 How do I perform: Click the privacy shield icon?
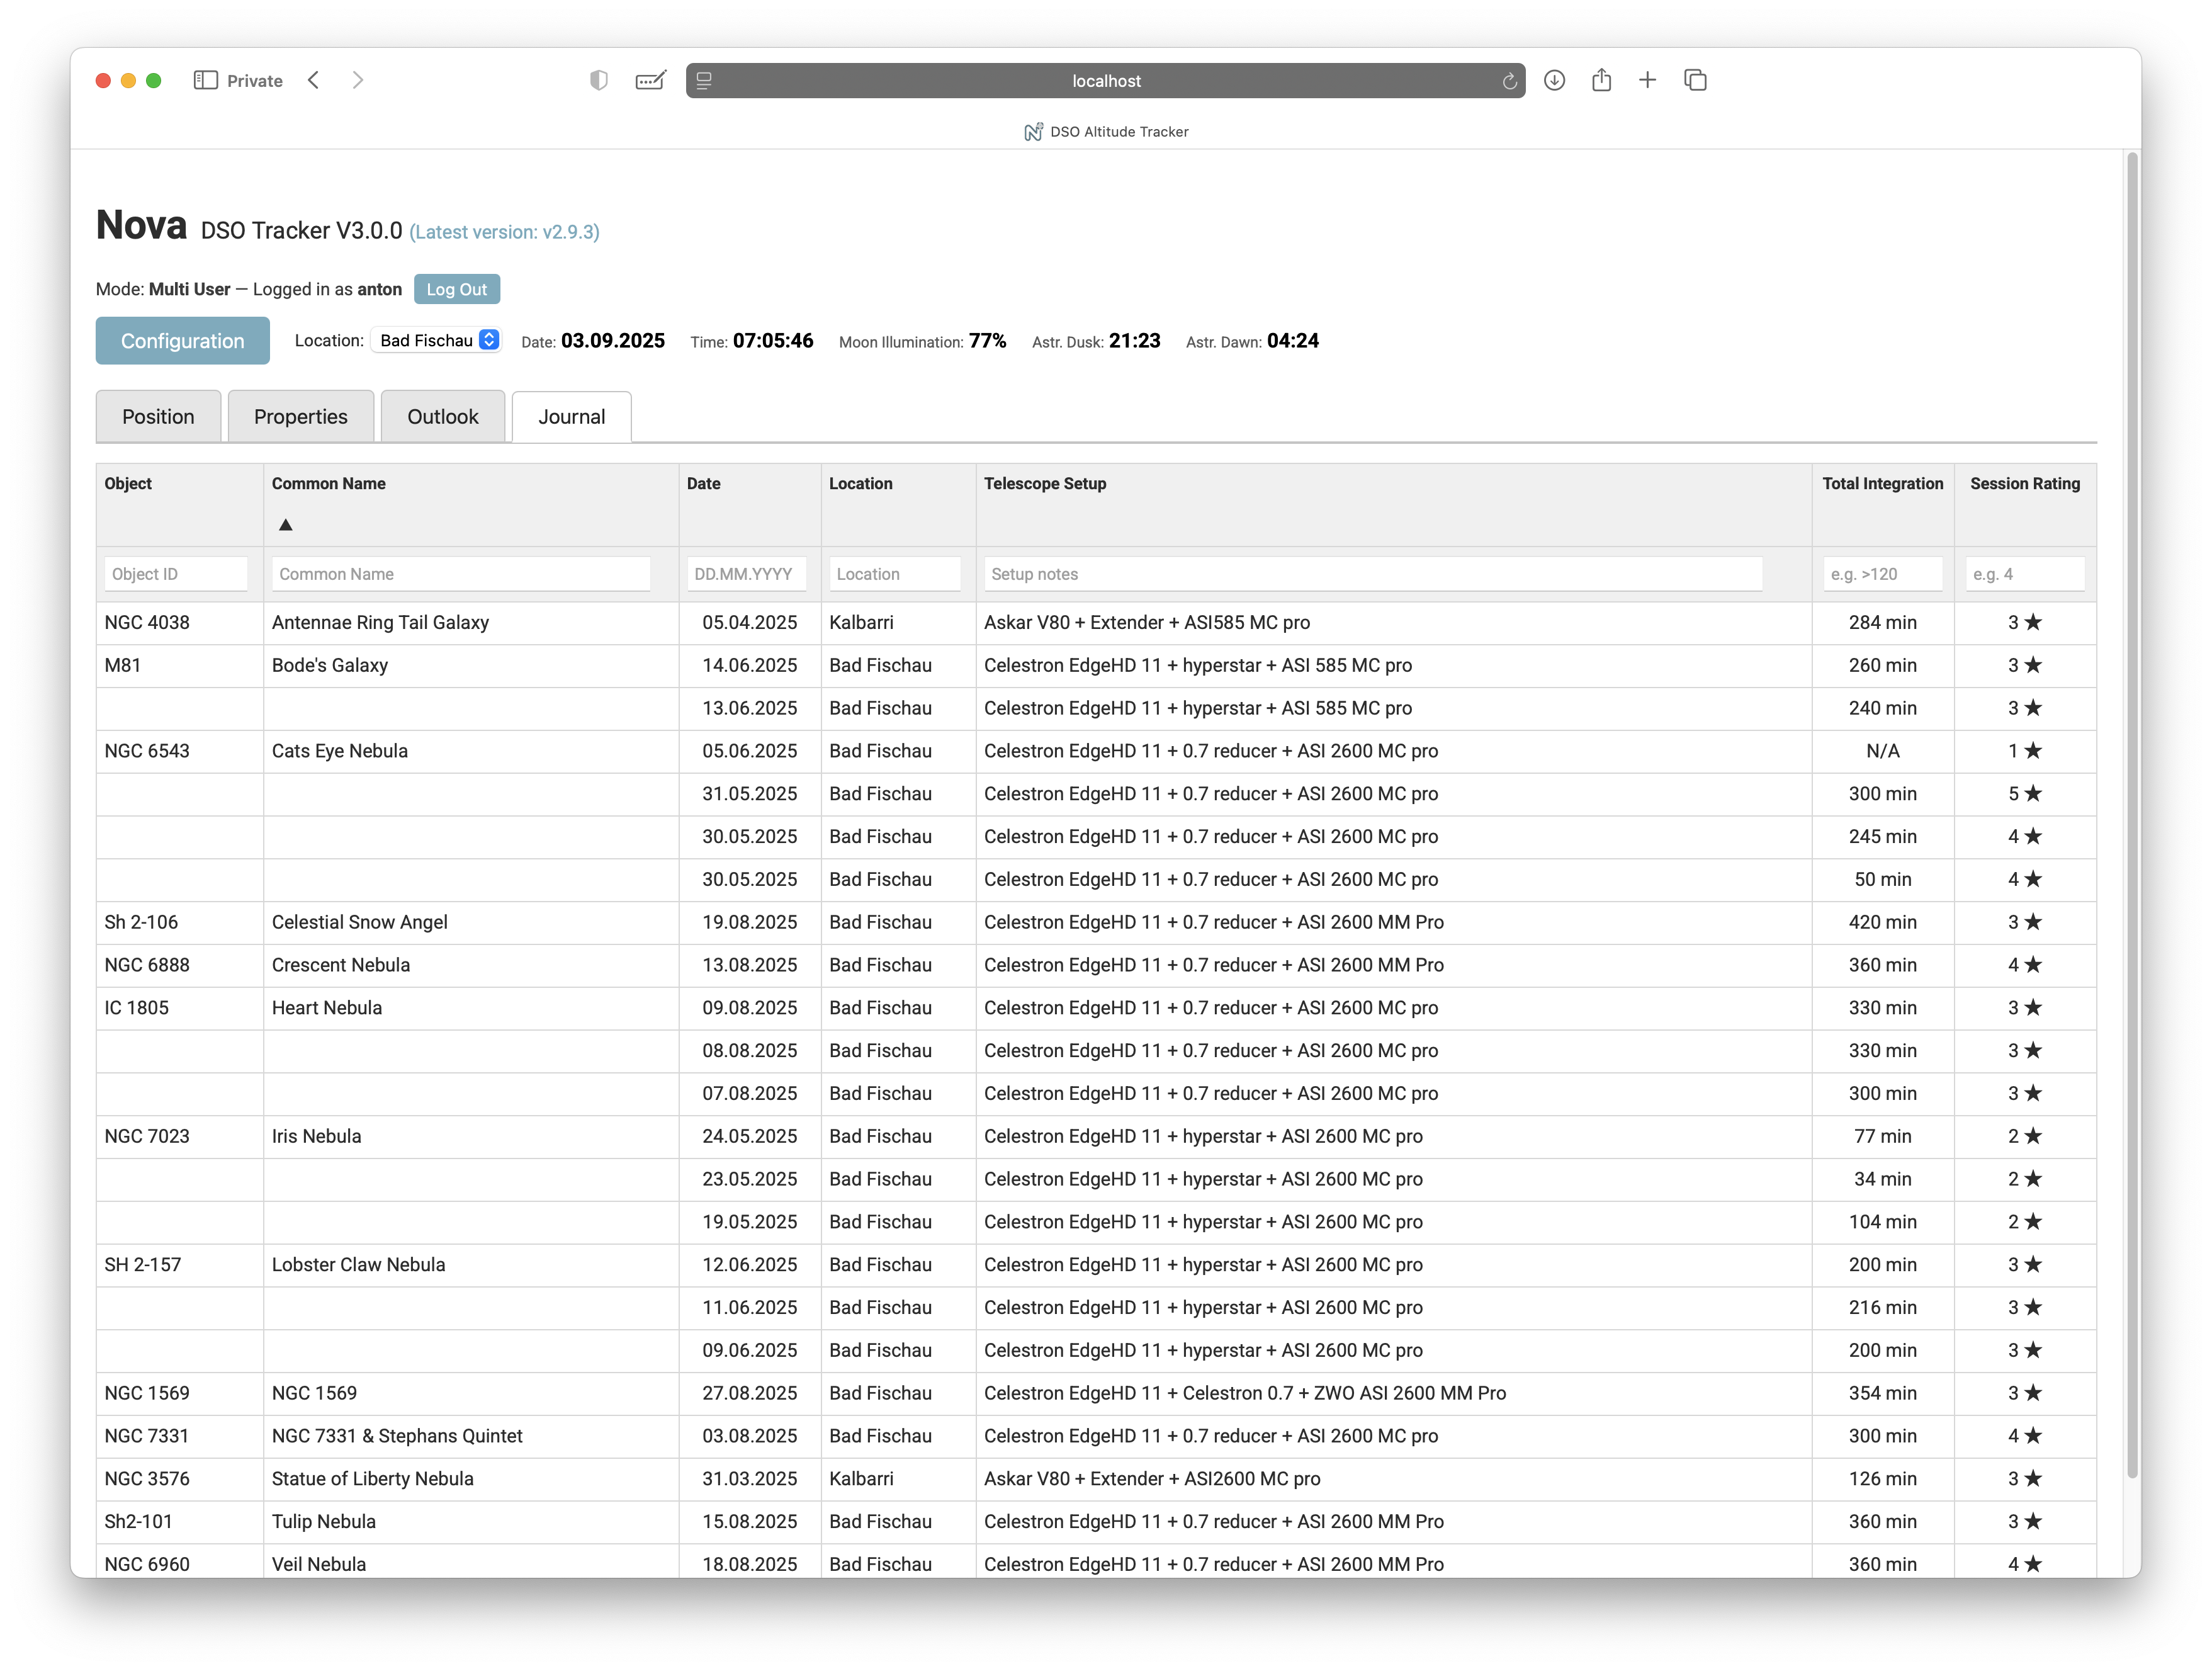[598, 80]
